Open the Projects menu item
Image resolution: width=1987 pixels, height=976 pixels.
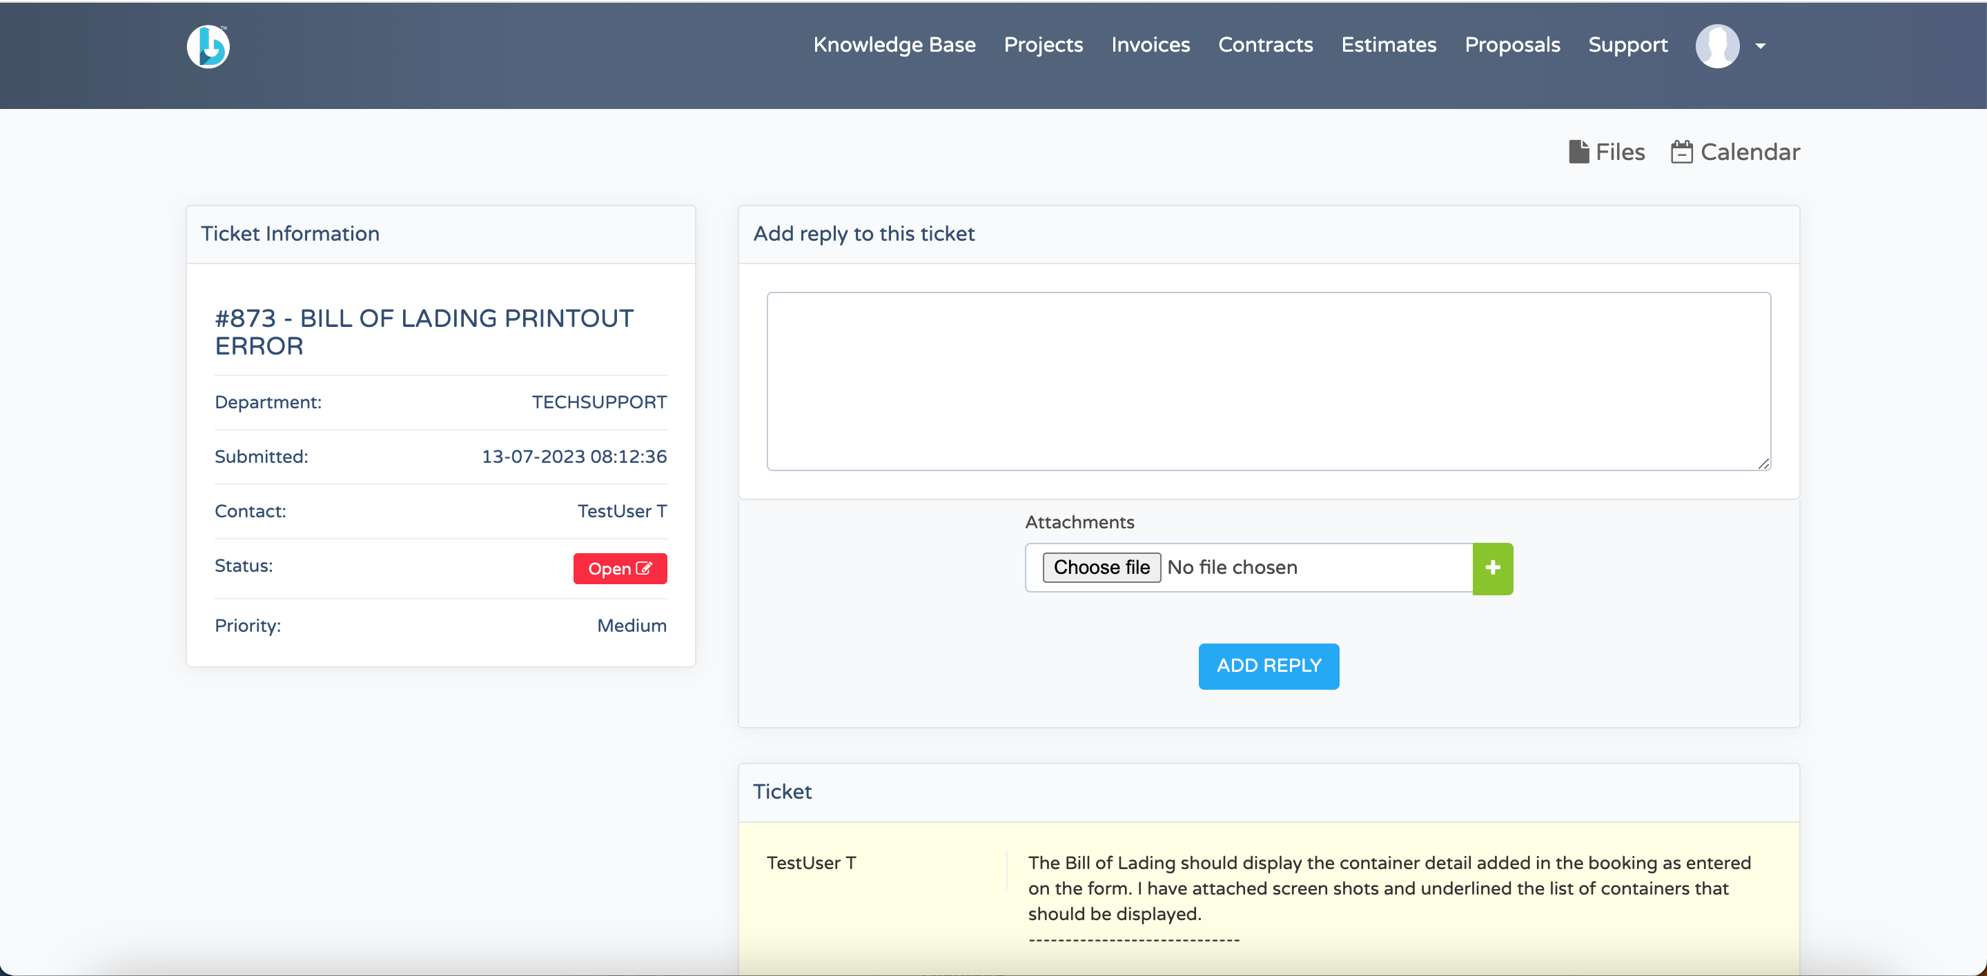1043,45
